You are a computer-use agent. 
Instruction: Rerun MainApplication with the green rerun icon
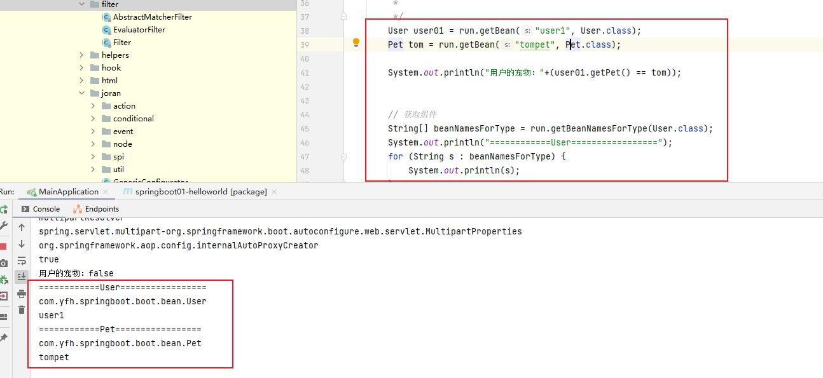coord(3,209)
